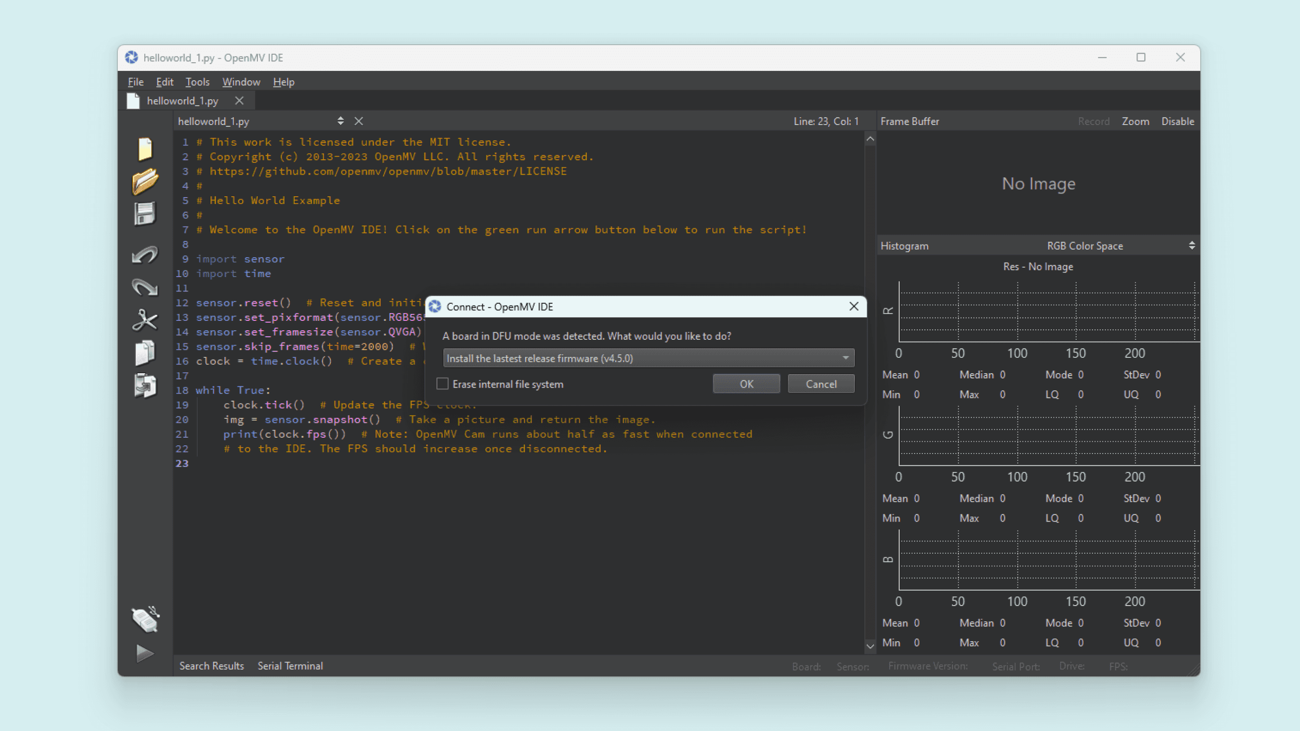Open an existing script file
1300x731 pixels.
145,181
